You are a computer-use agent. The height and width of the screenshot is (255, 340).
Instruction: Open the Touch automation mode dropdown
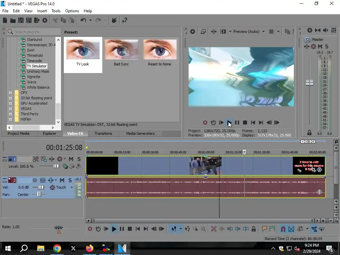(72, 187)
